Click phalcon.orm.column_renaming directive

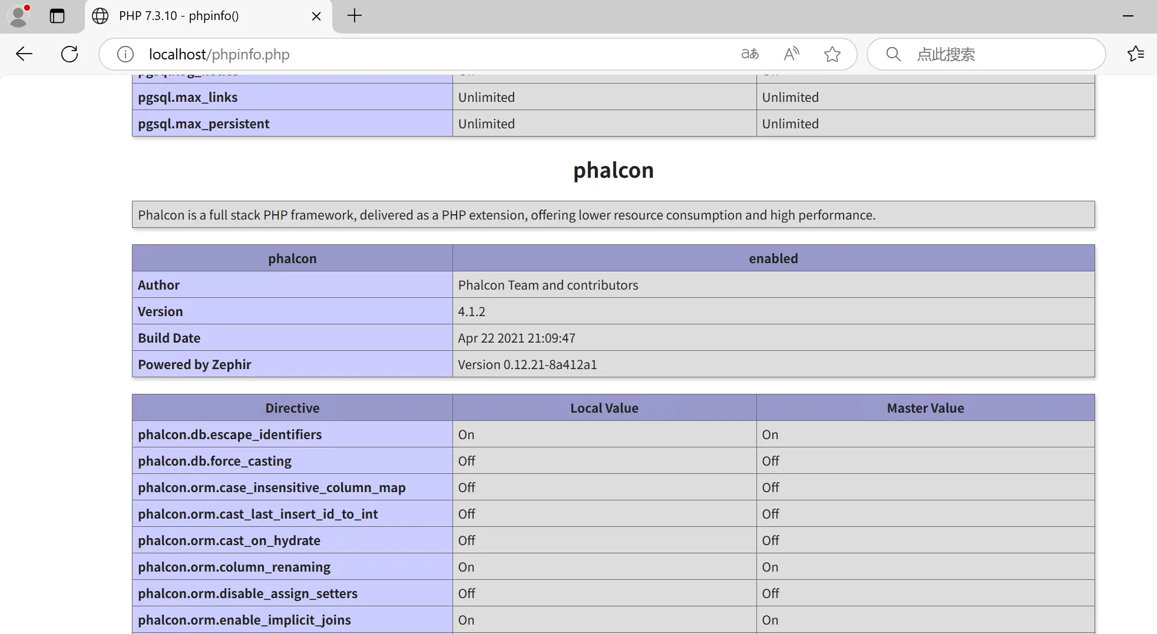[234, 567]
